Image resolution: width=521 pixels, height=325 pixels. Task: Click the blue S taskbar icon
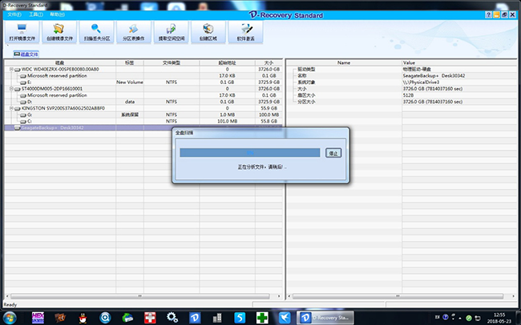(240, 318)
